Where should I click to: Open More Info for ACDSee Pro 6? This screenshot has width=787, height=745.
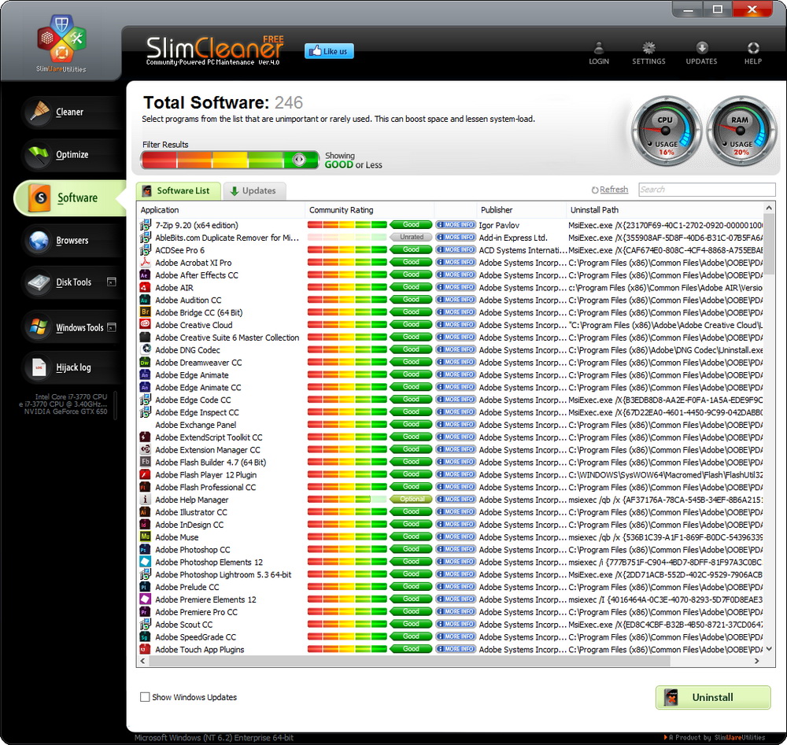pos(456,249)
